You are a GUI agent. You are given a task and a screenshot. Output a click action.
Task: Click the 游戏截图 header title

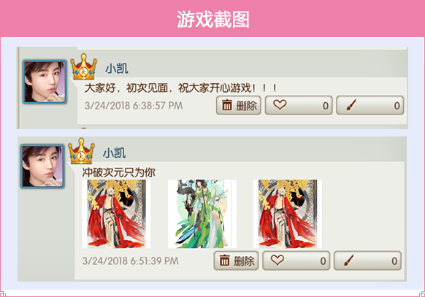tap(213, 20)
